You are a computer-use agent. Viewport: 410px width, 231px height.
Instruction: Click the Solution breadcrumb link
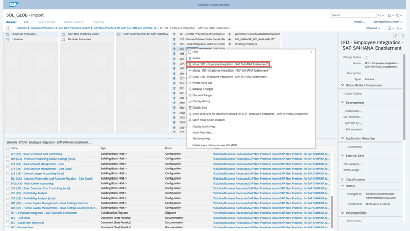pyautogui.click(x=22, y=28)
